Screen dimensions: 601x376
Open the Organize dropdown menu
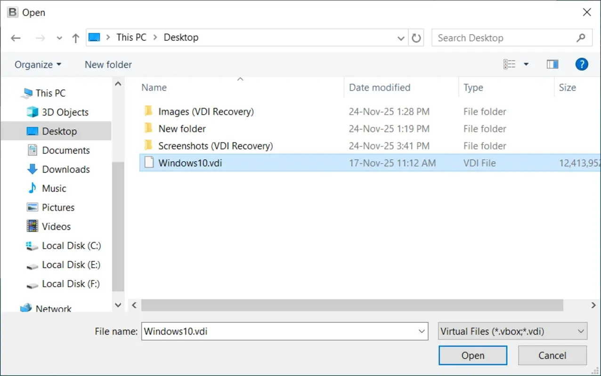(x=37, y=64)
